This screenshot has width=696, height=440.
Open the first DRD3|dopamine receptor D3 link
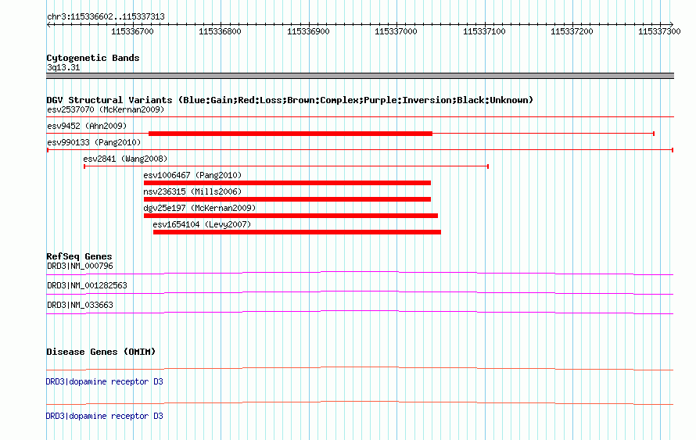click(105, 382)
